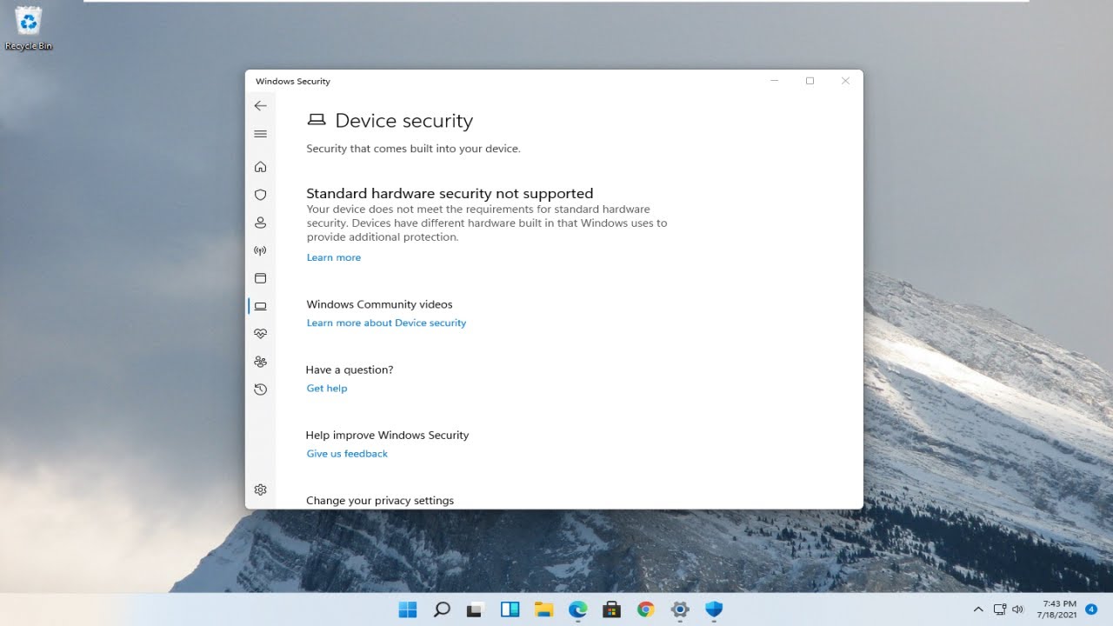Screen dimensions: 1113x626
Task: Click Help improve Windows Security text
Action: pos(387,435)
